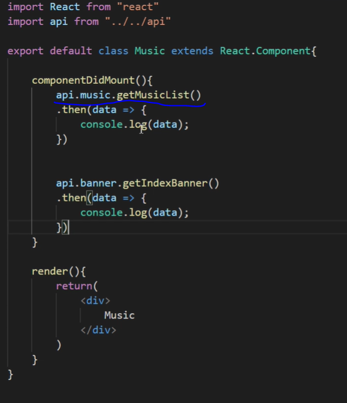Click the "../../api" import path
This screenshot has height=403, width=347.
point(138,22)
